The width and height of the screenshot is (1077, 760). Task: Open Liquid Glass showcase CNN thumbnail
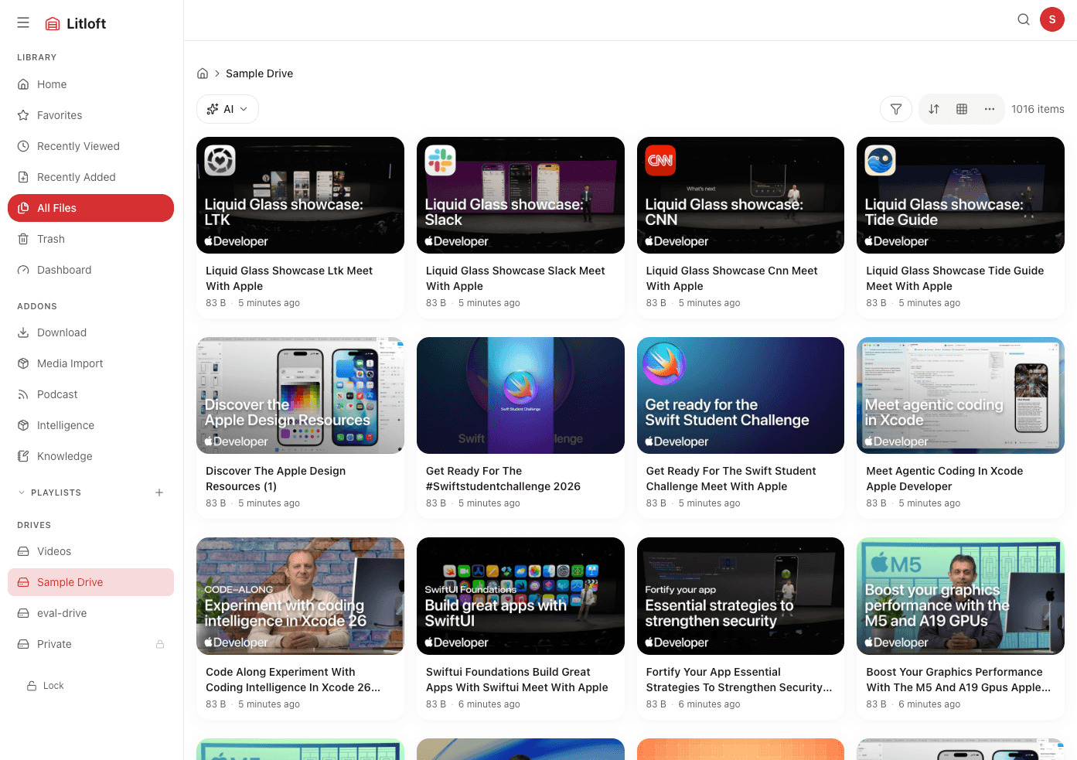tap(741, 195)
